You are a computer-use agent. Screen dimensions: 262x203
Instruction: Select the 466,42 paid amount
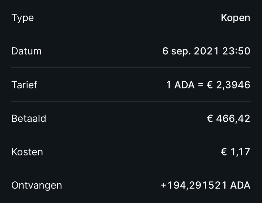(233, 119)
